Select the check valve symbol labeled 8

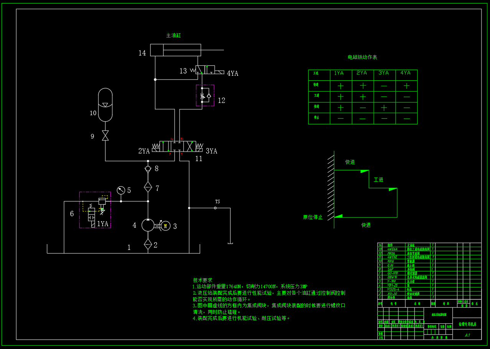pos(148,168)
